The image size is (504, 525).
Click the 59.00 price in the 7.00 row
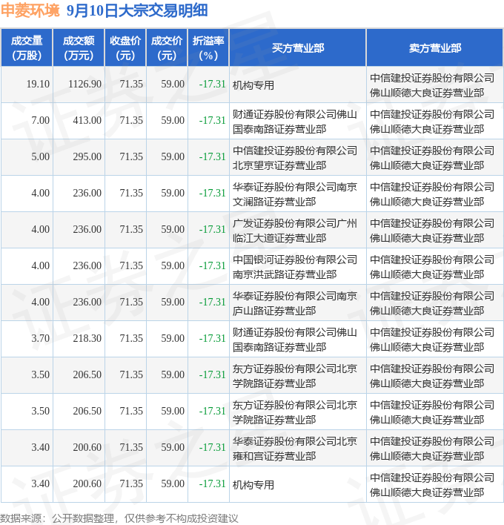click(173, 120)
